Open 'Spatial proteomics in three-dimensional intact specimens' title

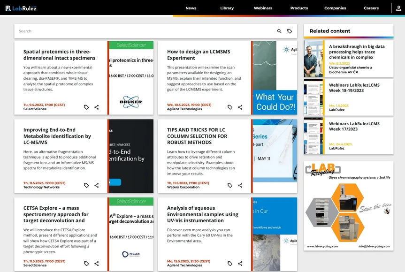[60, 55]
